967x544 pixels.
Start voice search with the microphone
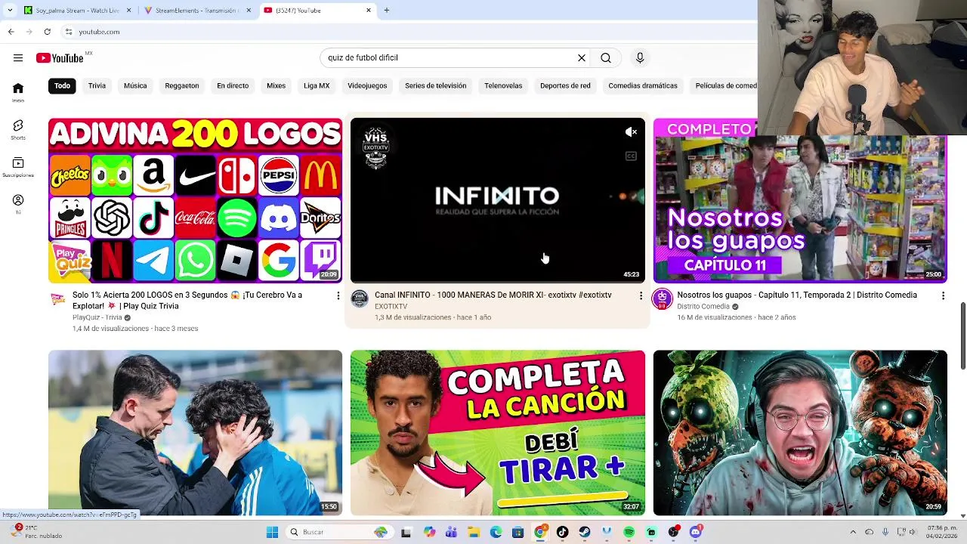click(640, 58)
